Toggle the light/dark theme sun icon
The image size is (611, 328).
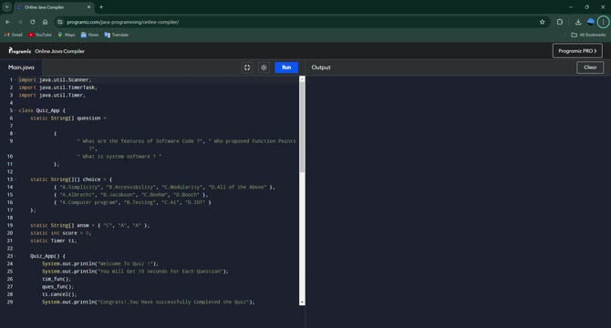pos(264,67)
